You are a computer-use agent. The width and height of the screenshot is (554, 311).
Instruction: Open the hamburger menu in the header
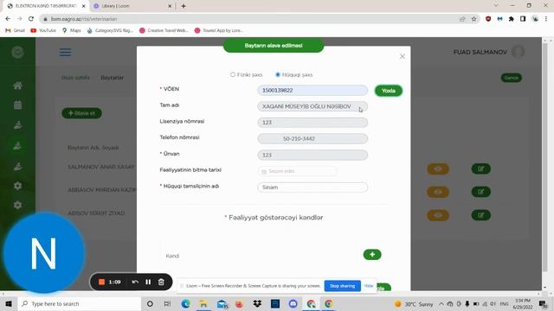[66, 52]
